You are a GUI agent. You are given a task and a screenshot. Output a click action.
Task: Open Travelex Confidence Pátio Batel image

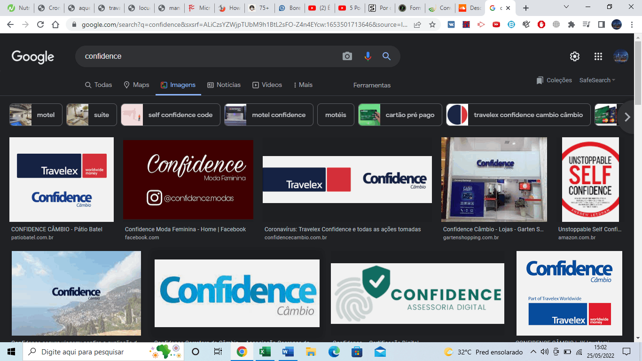click(x=62, y=180)
